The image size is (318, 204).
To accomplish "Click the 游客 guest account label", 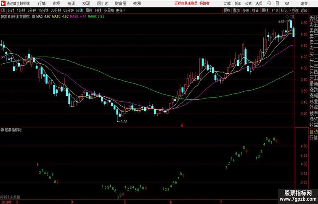I will 304,3.
